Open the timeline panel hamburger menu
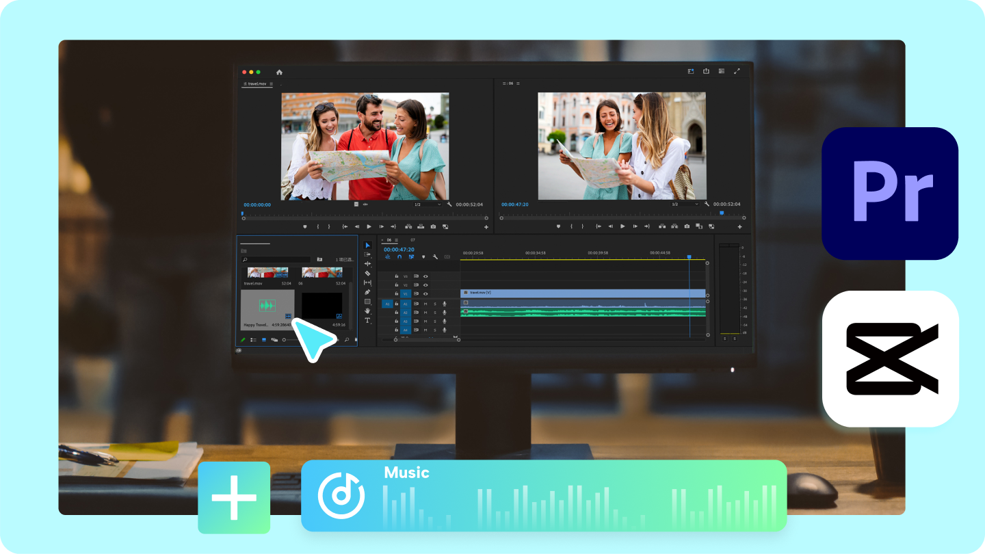 coord(396,240)
